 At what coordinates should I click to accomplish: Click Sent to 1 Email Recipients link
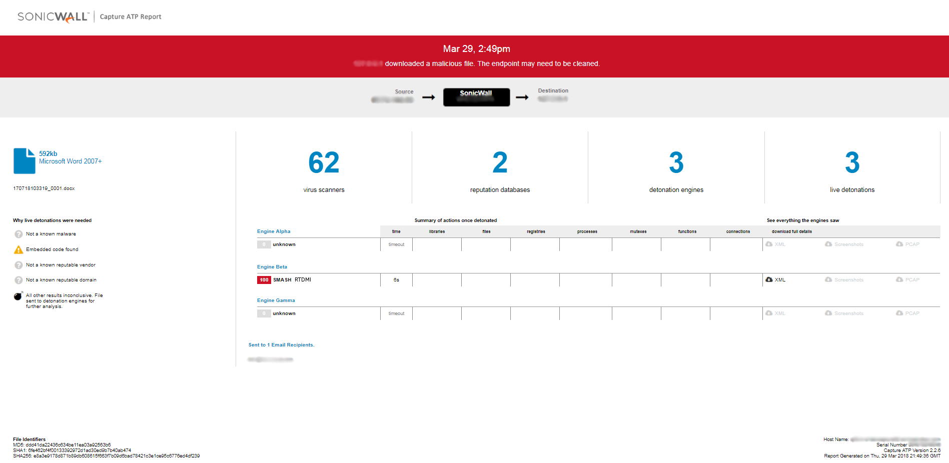(x=282, y=345)
